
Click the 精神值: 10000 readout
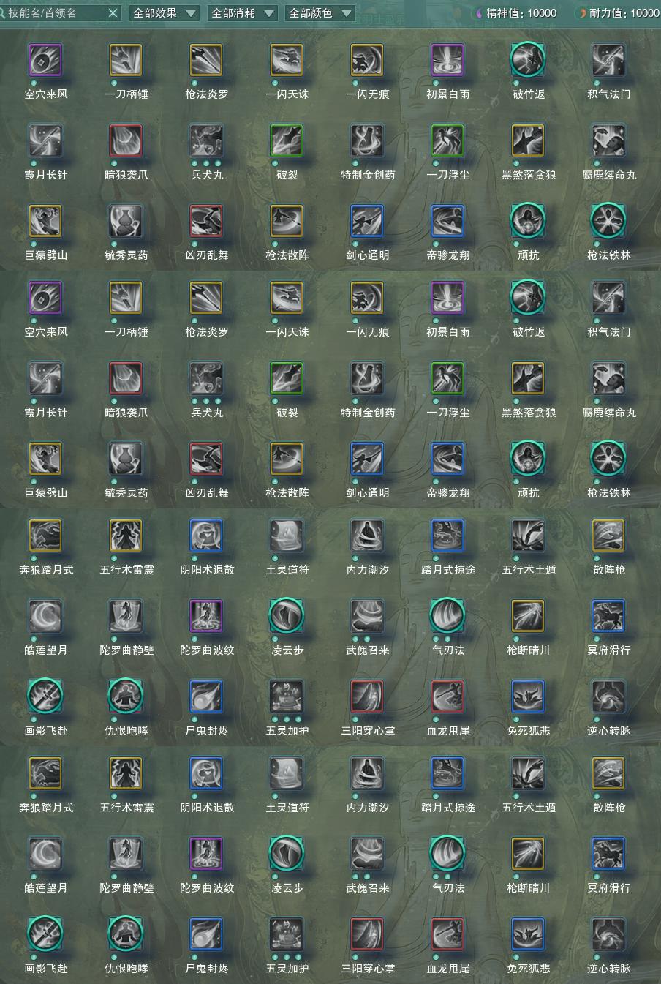(516, 12)
